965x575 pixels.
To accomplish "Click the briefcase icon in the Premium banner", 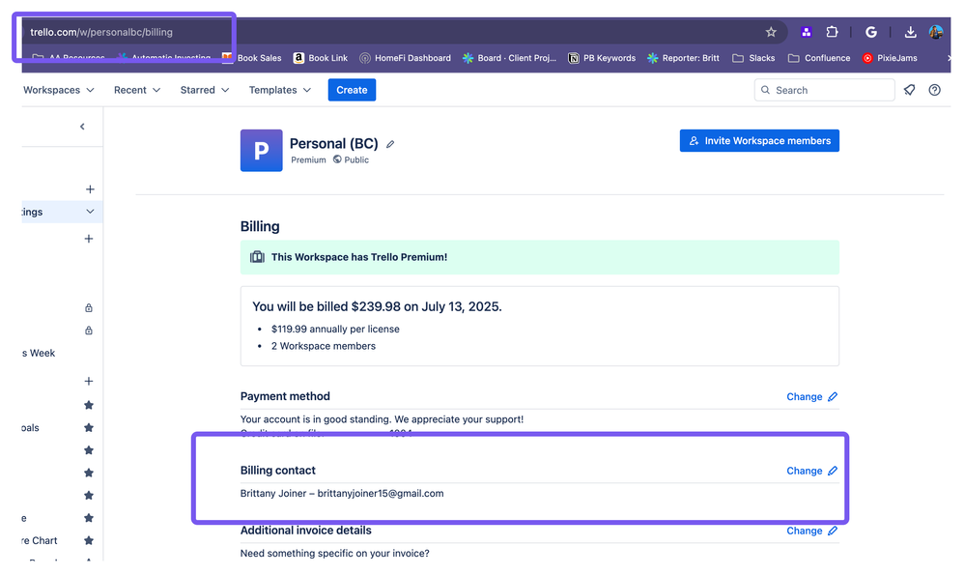I will pyautogui.click(x=257, y=257).
